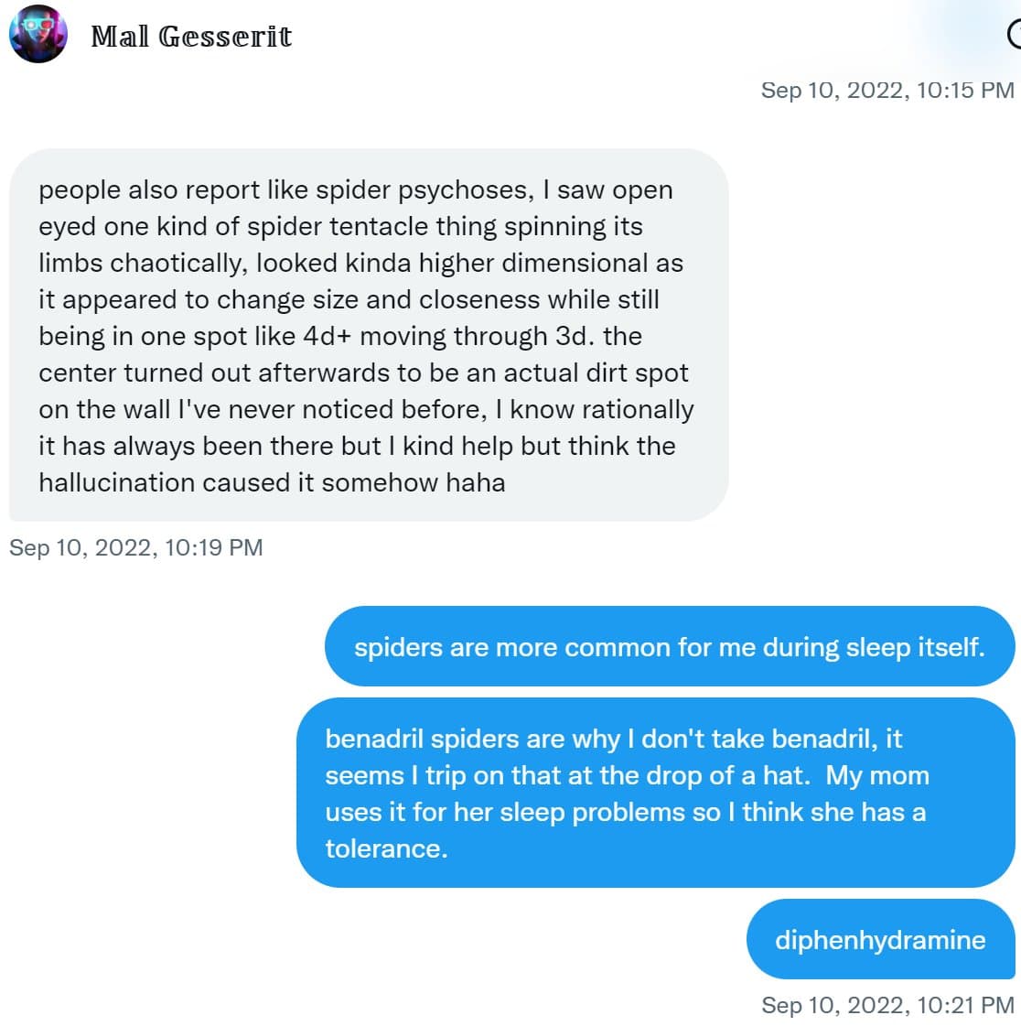Click the word "rationally" in the gray message
Image resolution: width=1021 pixels, height=1026 pixels.
pos(638,409)
